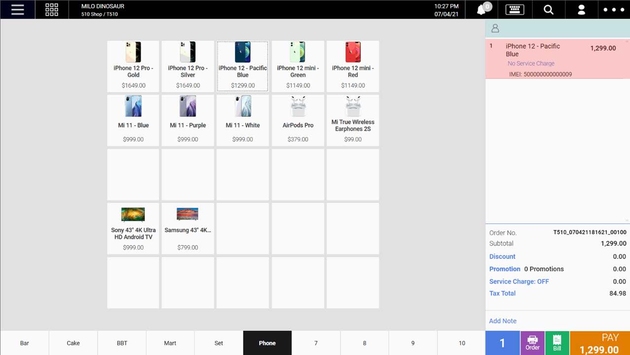Click order number T510_070421181621_00100
630x355 pixels.
pyautogui.click(x=590, y=232)
